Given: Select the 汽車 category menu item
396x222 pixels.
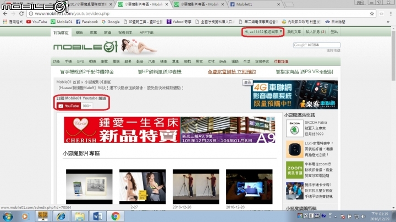Looking at the screenshot, I should point(152,62).
